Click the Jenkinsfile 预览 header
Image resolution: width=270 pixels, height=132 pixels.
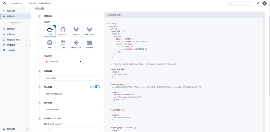pos(114,15)
